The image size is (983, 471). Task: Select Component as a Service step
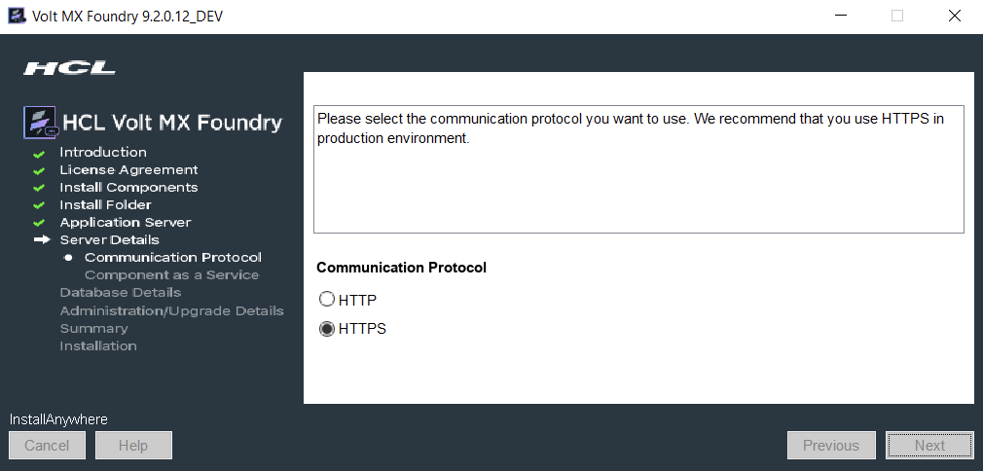pos(171,275)
